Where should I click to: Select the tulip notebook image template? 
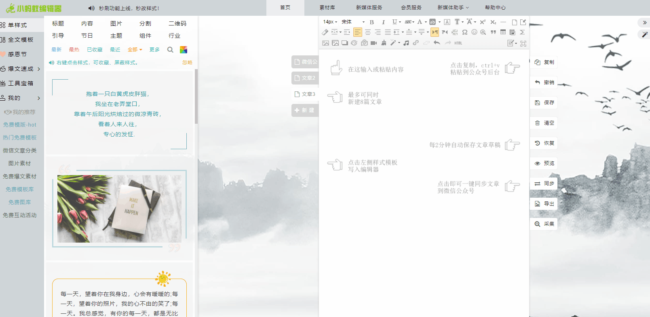pyautogui.click(x=120, y=209)
